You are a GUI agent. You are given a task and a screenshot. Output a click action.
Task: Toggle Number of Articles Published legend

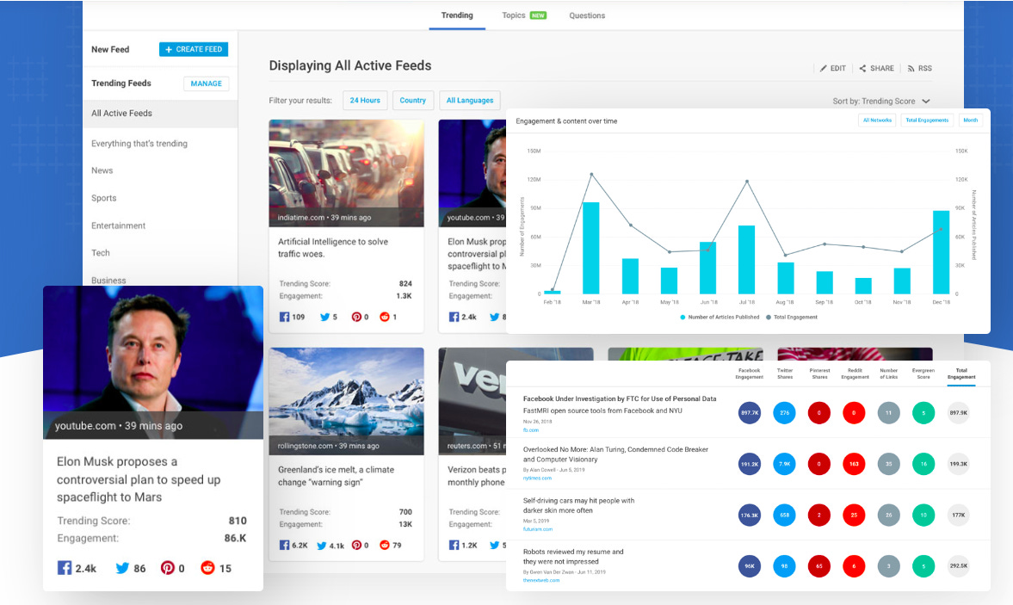720,317
